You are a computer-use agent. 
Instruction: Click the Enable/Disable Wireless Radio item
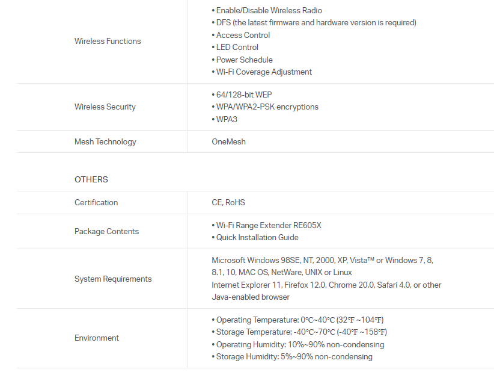[x=269, y=11]
